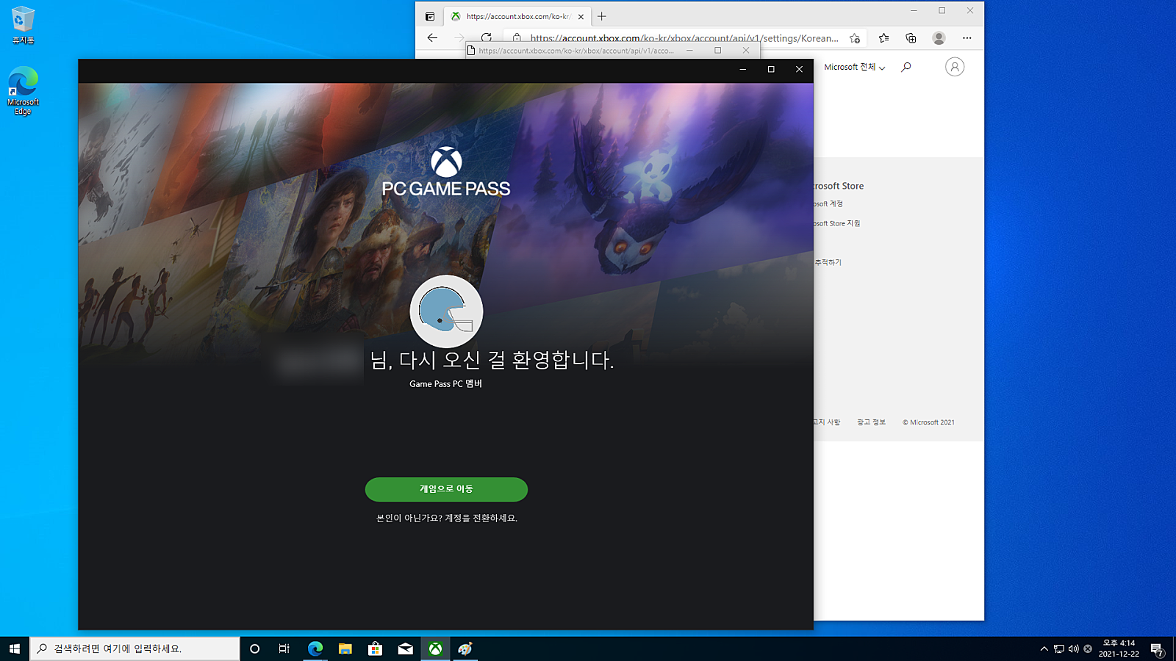1176x661 pixels.
Task: Click the popup window's page URL title
Action: (576, 51)
